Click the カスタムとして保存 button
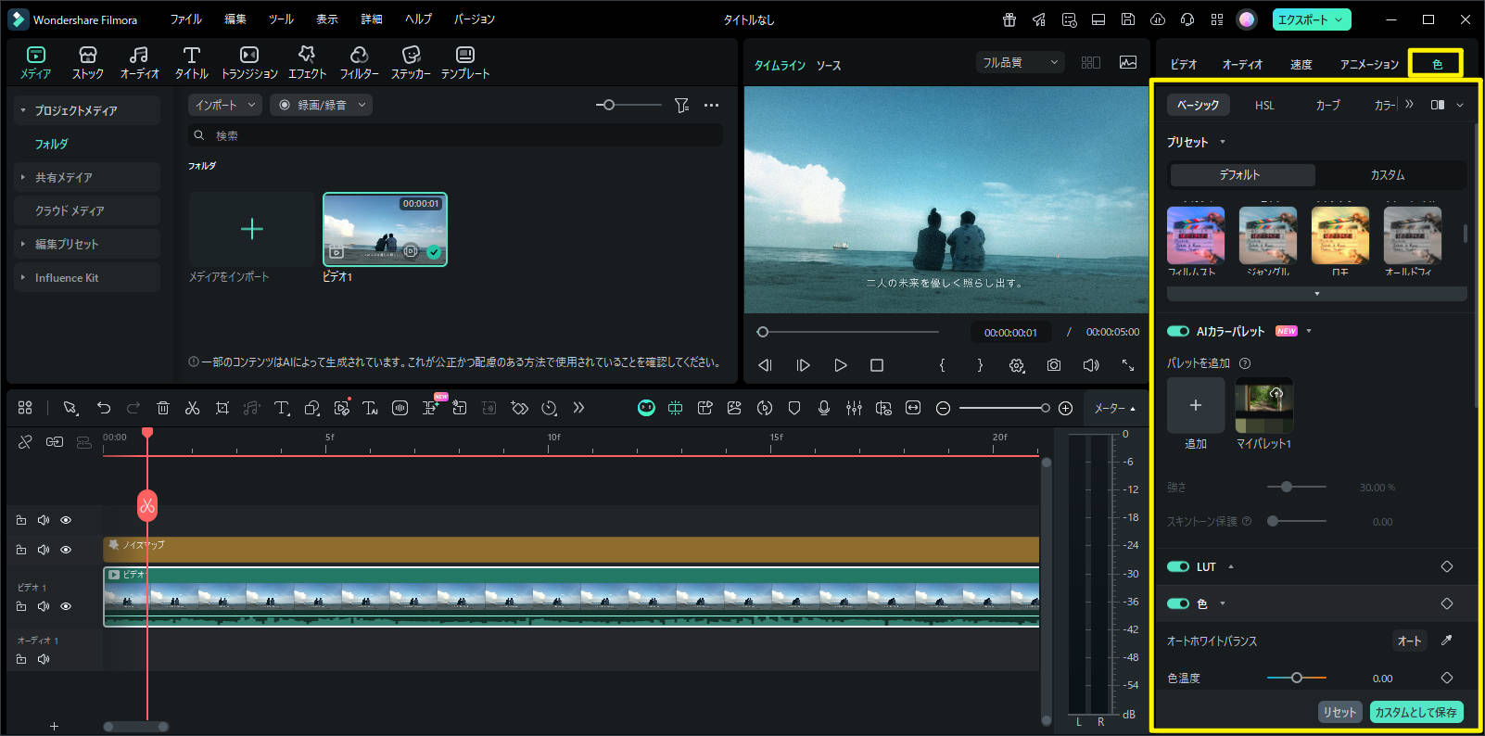Image resolution: width=1485 pixels, height=736 pixels. click(1415, 712)
